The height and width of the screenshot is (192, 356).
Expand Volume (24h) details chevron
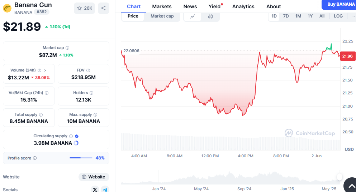(45, 70)
